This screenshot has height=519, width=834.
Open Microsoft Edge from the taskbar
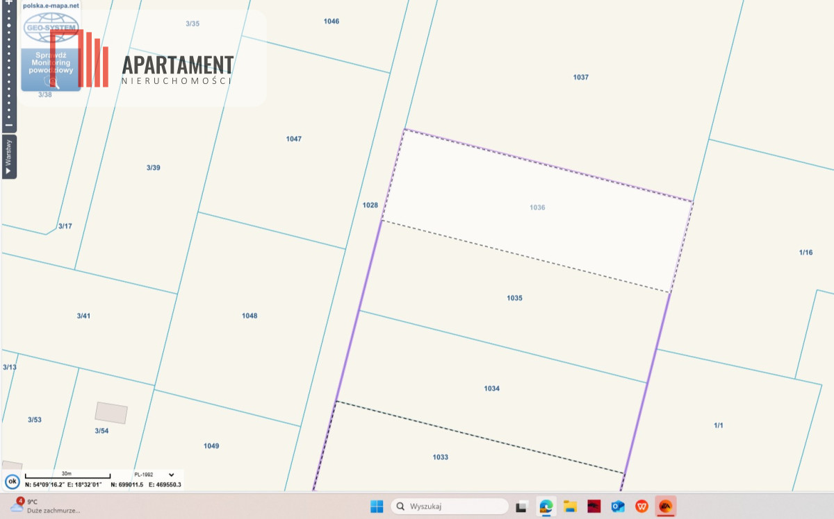pos(547,507)
